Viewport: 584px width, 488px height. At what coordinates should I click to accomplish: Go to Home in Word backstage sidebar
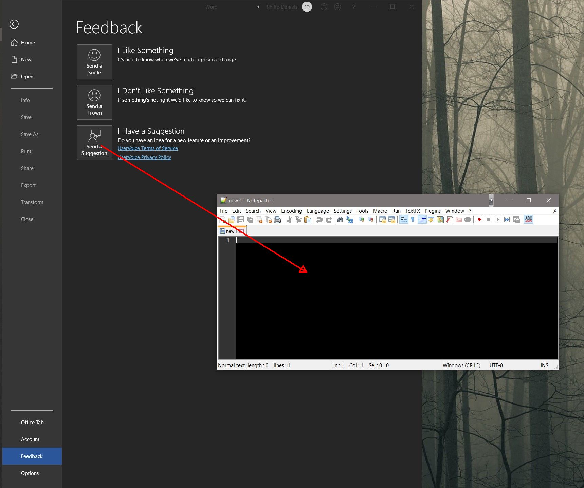tap(32, 42)
